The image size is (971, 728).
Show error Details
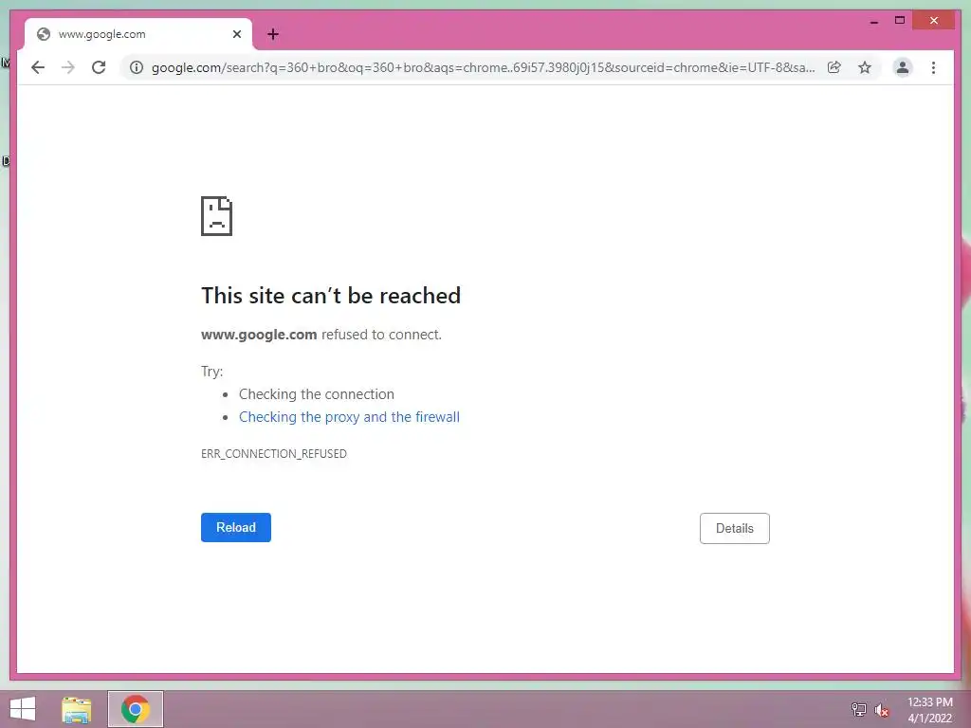[x=735, y=529]
